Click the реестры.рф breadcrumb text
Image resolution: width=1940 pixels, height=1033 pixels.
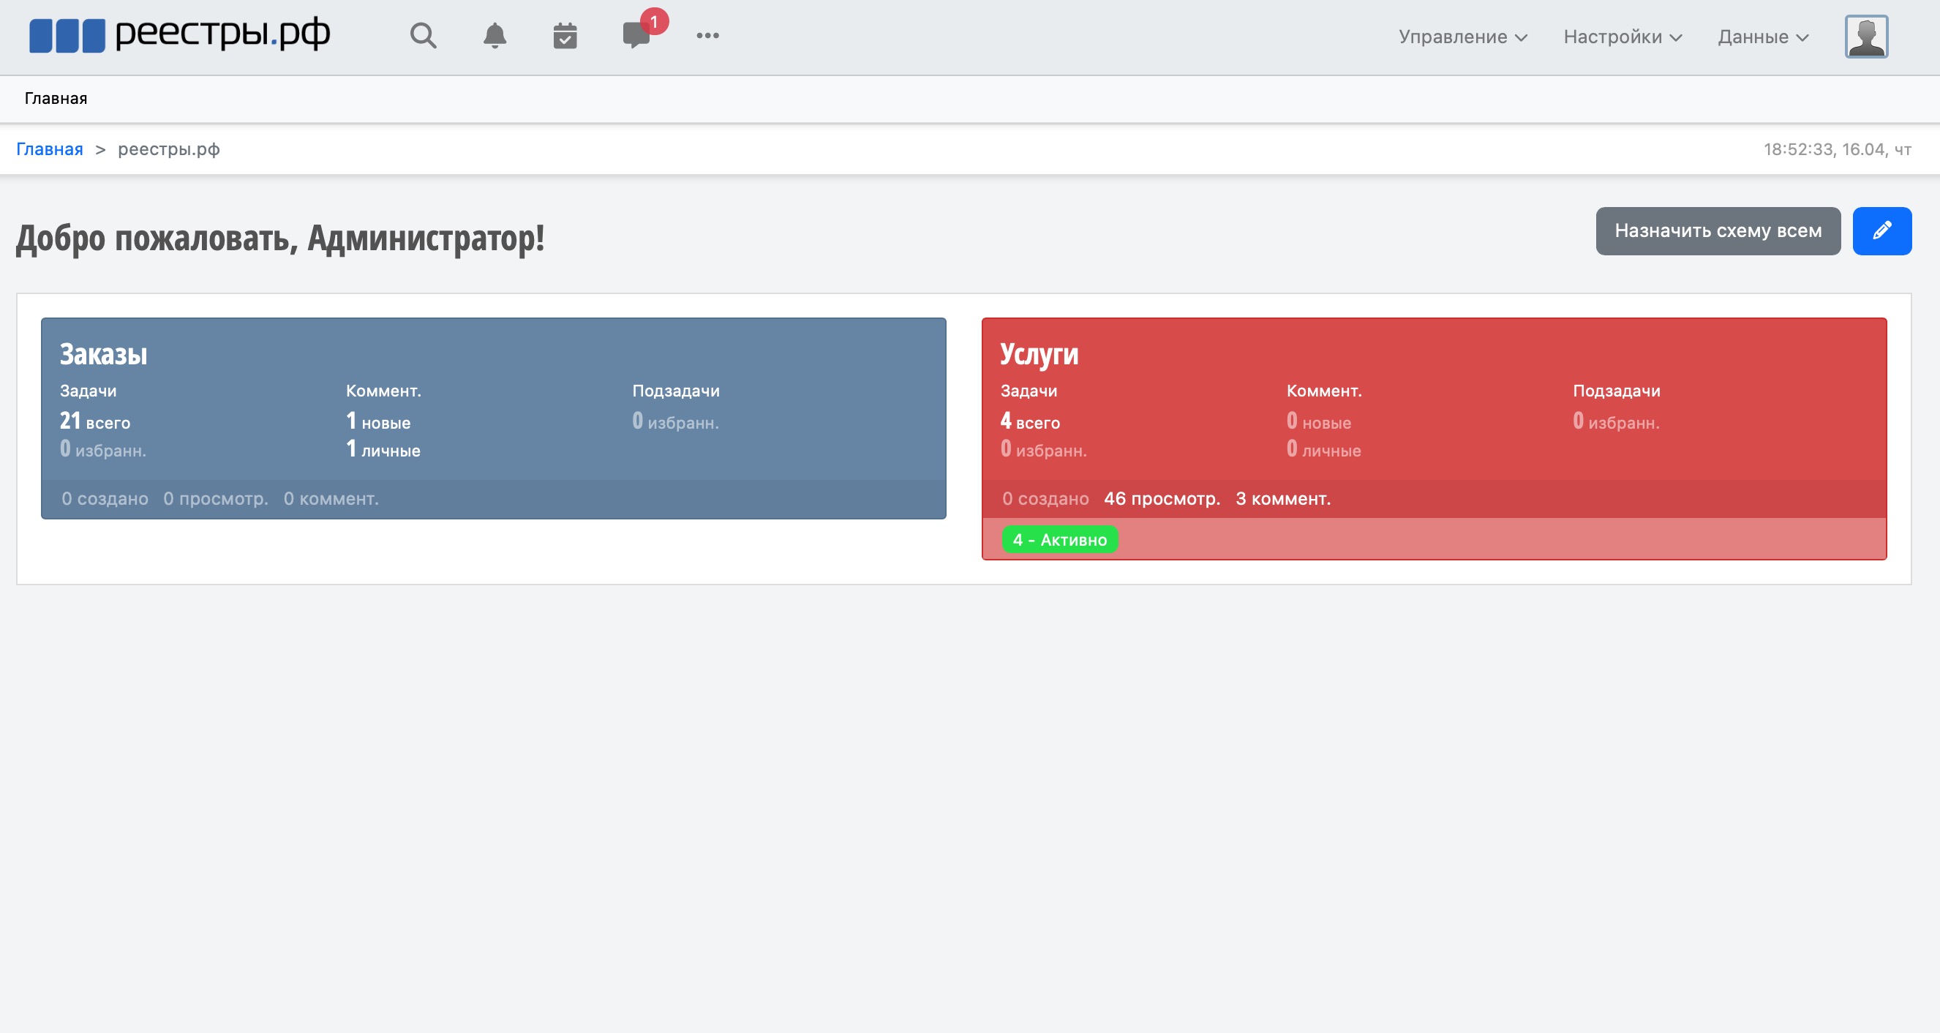click(169, 149)
